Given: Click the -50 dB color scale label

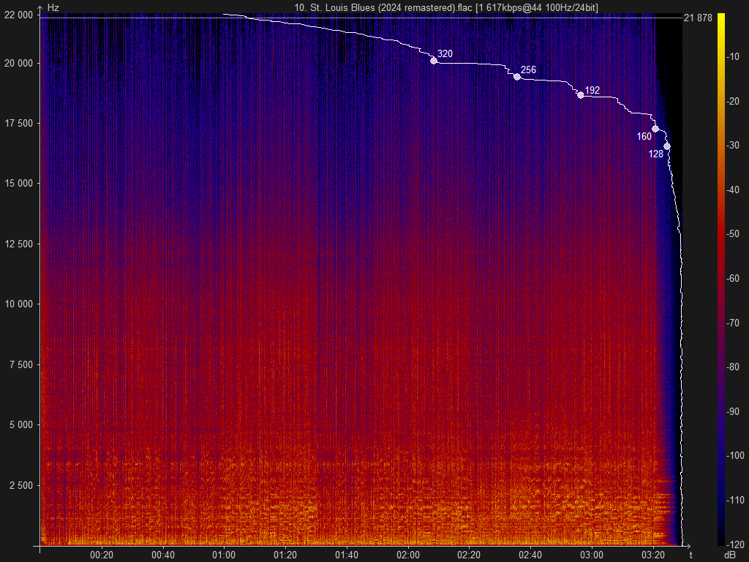Looking at the screenshot, I should coord(733,233).
